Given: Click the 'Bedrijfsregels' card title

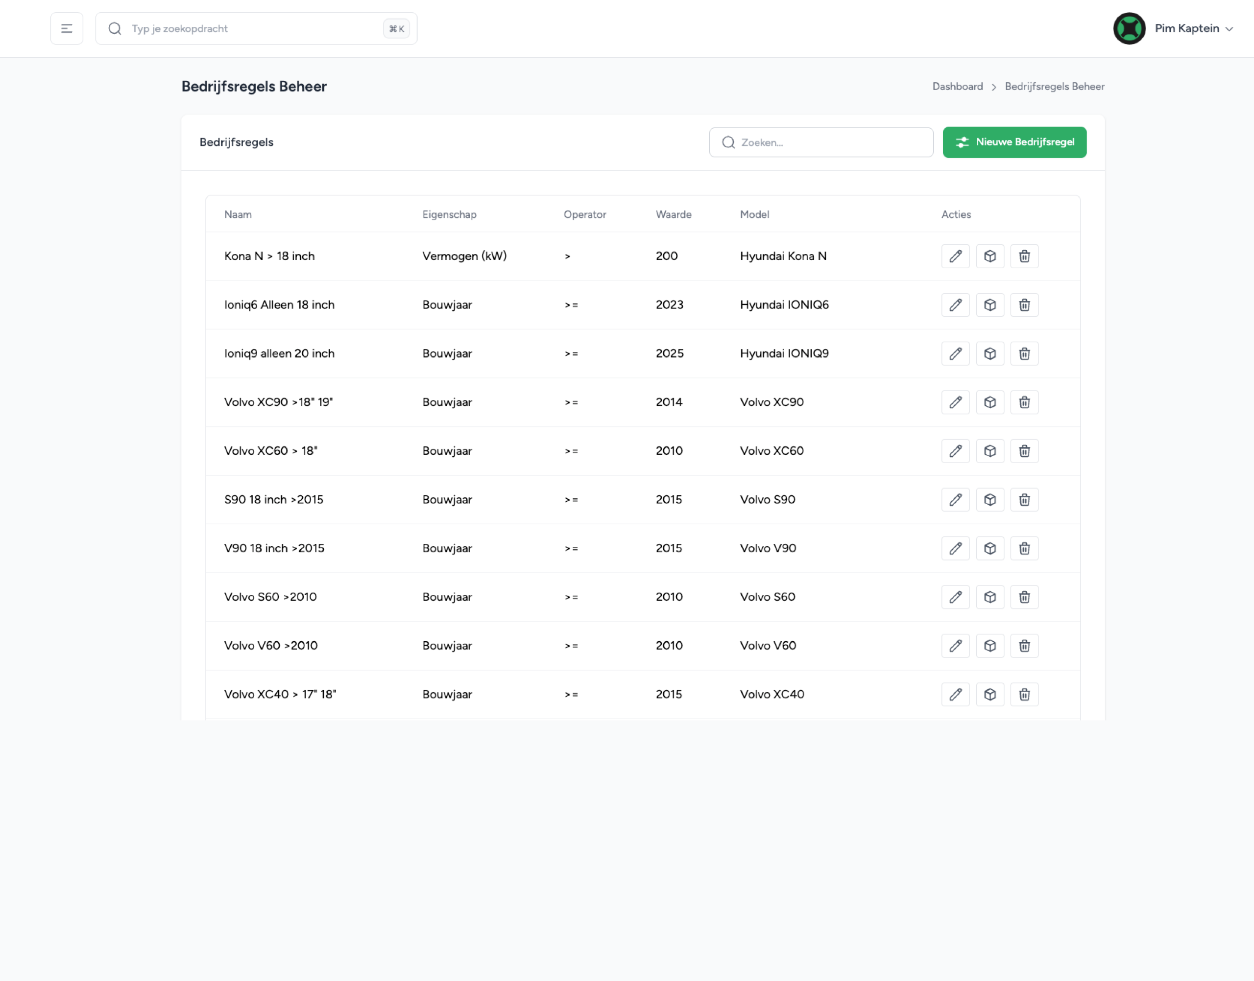Looking at the screenshot, I should (x=236, y=142).
